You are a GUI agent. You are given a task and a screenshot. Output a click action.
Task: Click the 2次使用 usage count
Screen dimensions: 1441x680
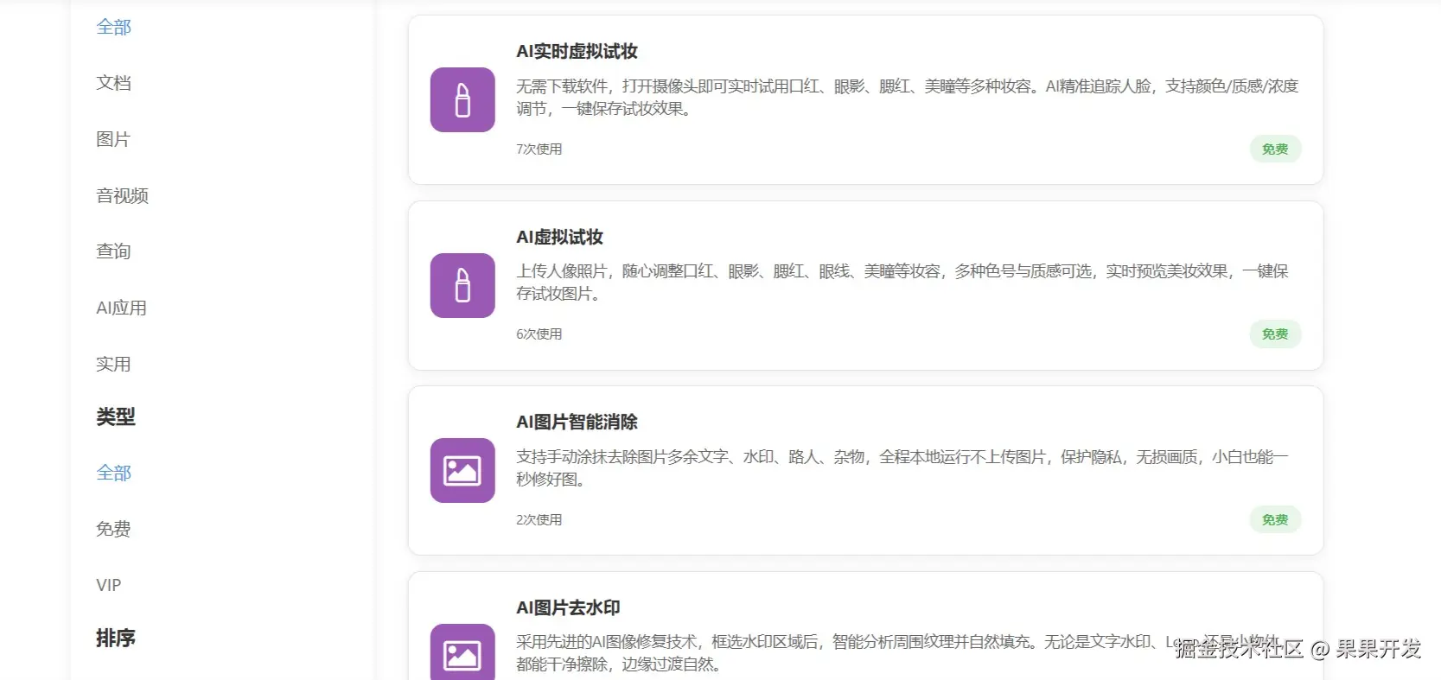pos(539,519)
